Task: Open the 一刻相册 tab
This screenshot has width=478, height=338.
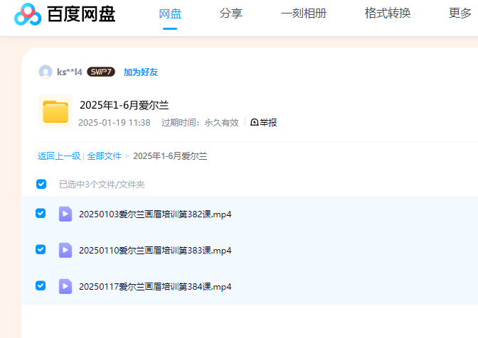Action: pos(304,13)
